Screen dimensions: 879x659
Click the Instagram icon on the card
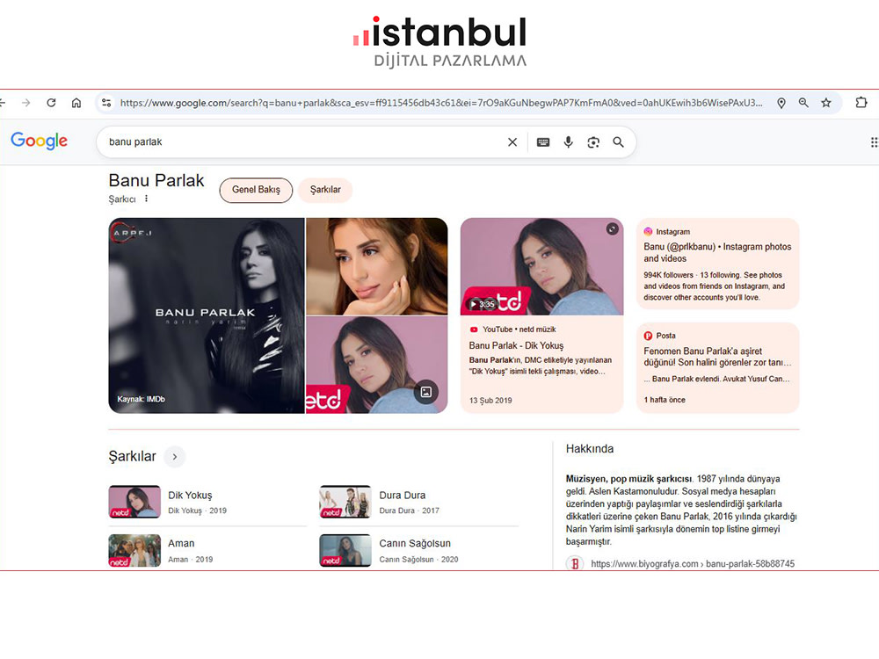[648, 231]
